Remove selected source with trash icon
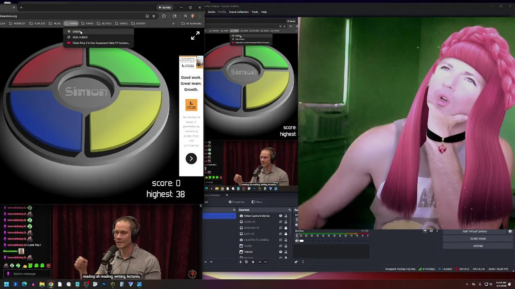Screen dimensions: 515x289 (x=246, y=262)
